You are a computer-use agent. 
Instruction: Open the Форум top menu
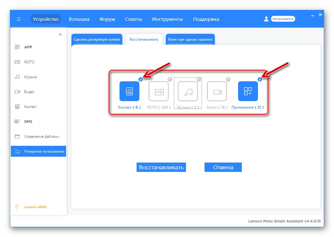click(x=107, y=19)
